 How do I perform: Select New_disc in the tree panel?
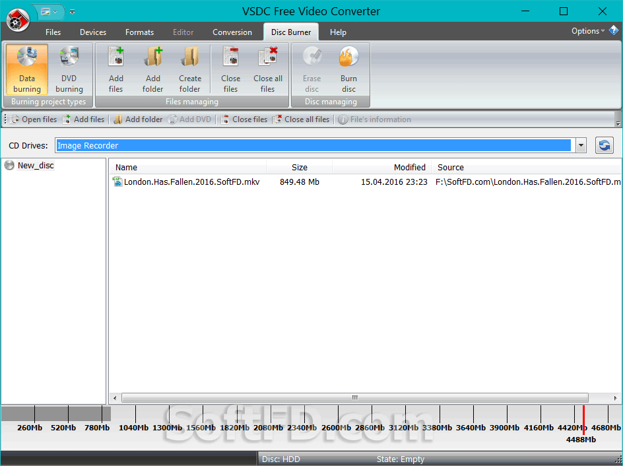pos(36,165)
